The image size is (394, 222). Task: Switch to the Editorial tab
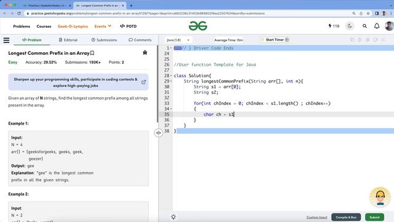click(68, 39)
